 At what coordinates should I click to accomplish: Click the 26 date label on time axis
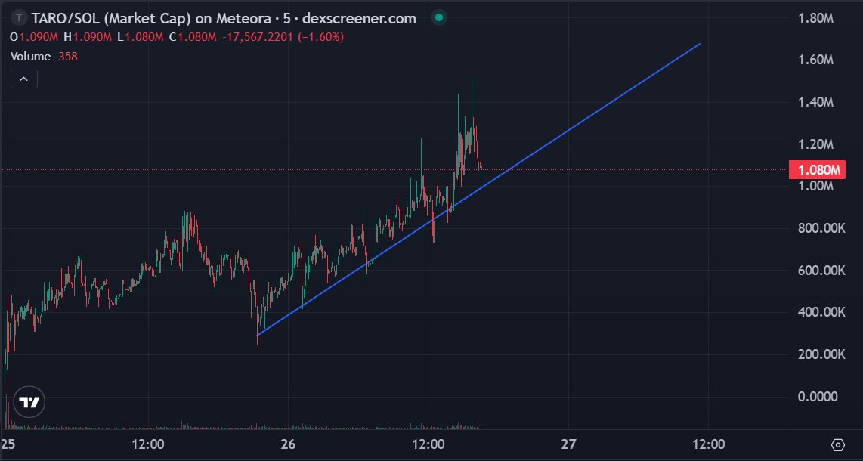[288, 444]
